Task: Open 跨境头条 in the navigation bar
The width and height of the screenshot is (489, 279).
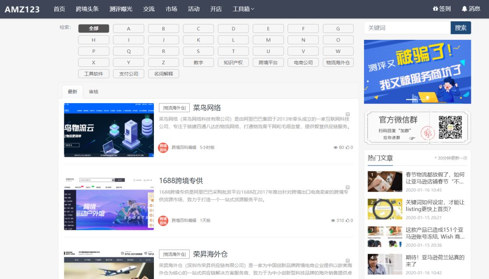Action: click(x=87, y=9)
